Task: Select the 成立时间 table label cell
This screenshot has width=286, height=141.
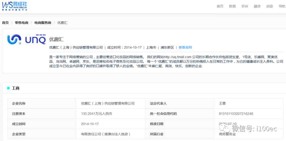Action: pyautogui.click(x=42, y=124)
